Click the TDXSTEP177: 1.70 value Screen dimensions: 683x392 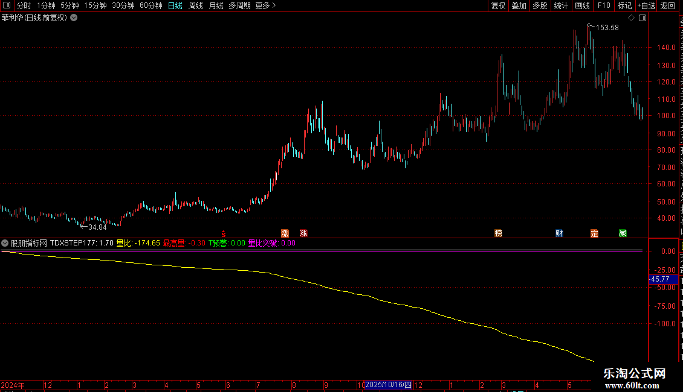82,243
